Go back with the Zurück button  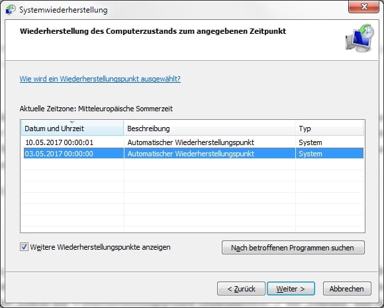click(241, 289)
